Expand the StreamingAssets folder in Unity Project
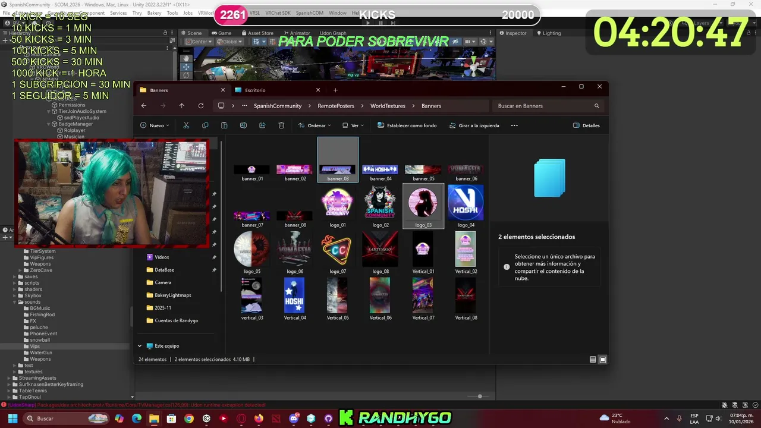Viewport: 761px width, 428px height. point(9,378)
